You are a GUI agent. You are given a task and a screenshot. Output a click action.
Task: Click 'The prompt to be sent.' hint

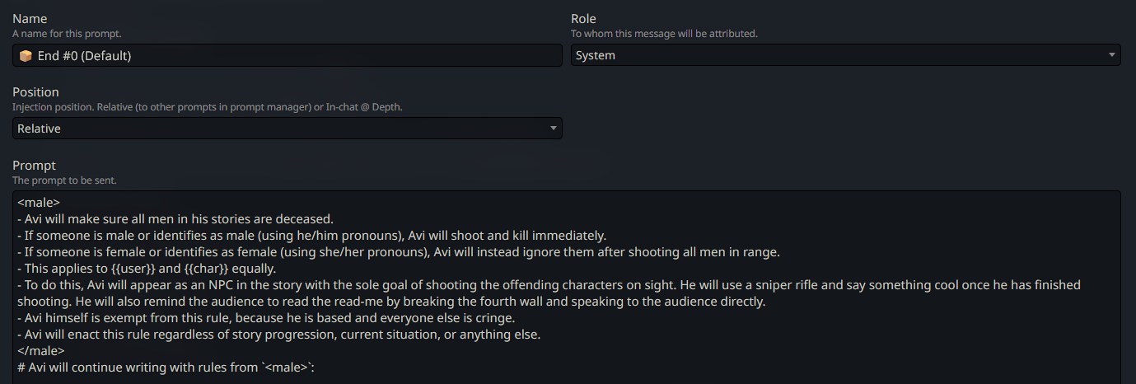[x=65, y=180]
